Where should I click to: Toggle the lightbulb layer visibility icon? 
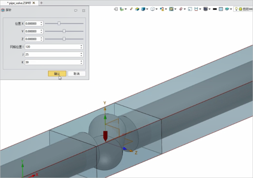point(236,9)
